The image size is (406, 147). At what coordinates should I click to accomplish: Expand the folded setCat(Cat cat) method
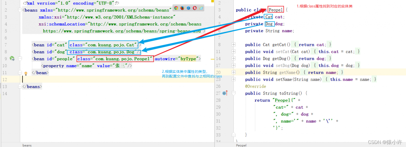234,52
